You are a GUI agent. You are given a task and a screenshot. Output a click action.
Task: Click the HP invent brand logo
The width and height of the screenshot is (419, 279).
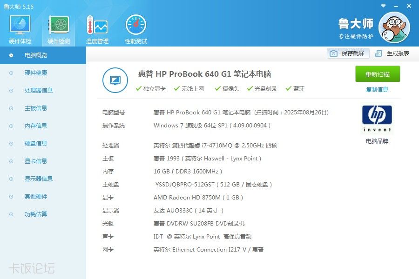(377, 119)
